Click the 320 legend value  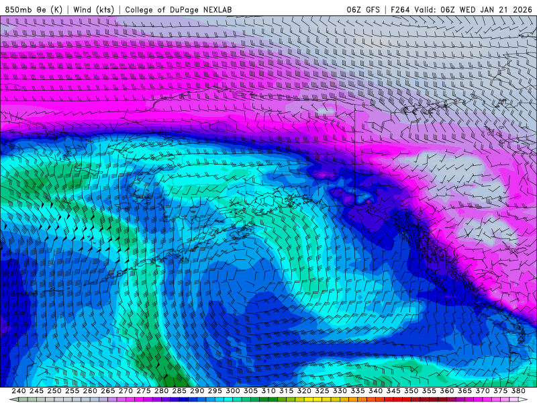(304, 391)
